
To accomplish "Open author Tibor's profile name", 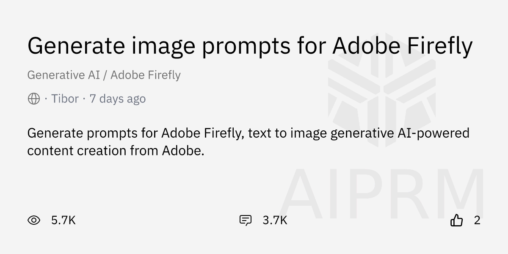I will [x=65, y=99].
